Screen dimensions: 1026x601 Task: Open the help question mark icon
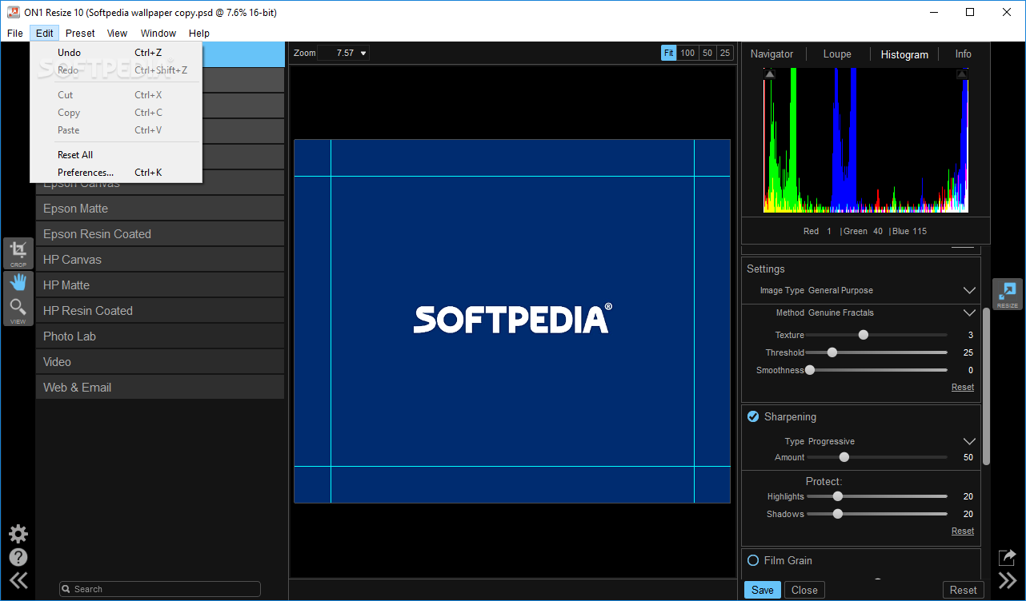point(18,557)
